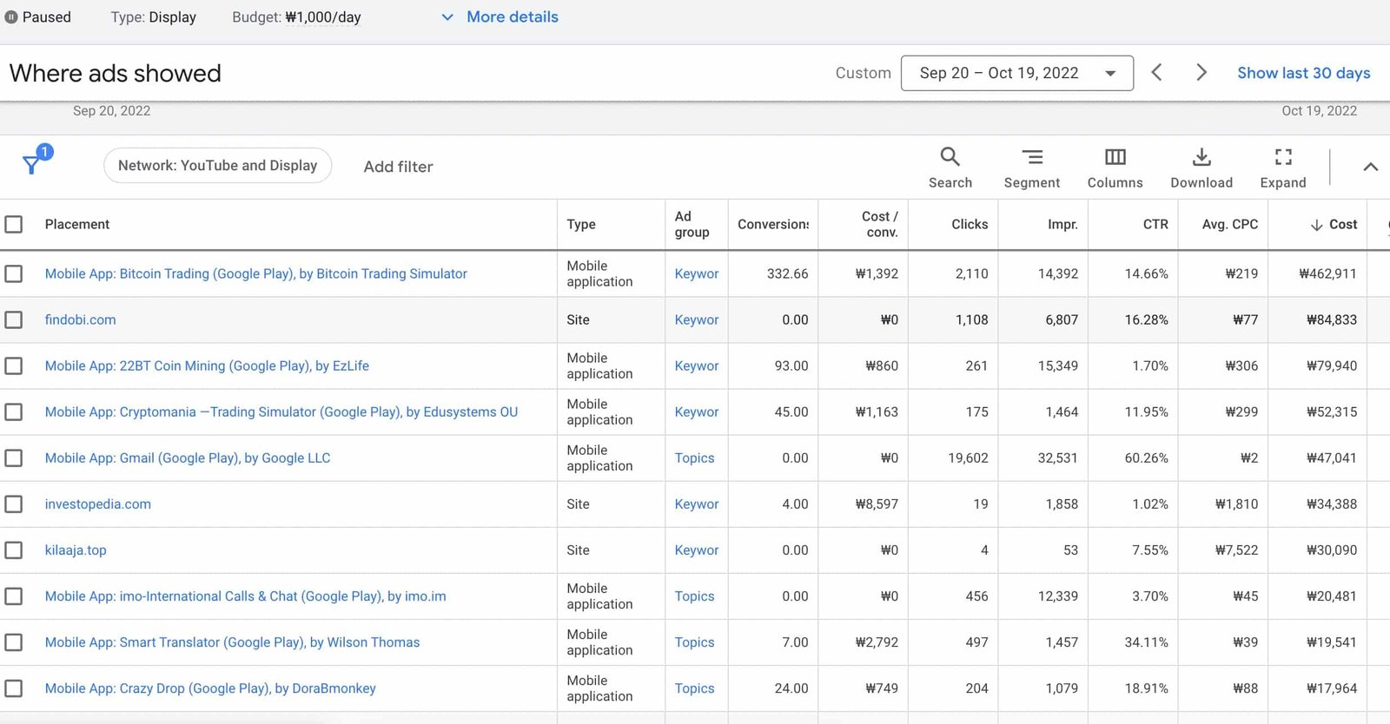Screen dimensions: 1390x724
Task: Collapse the toolbar with chevron up
Action: click(1370, 167)
